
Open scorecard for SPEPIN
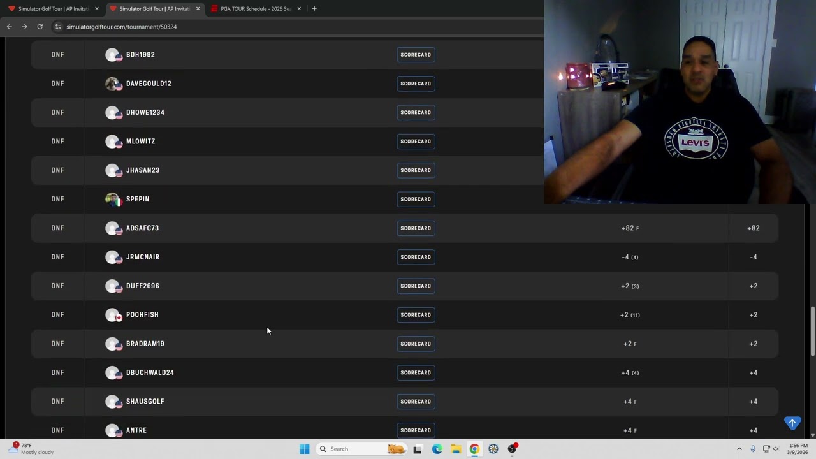[416, 199]
